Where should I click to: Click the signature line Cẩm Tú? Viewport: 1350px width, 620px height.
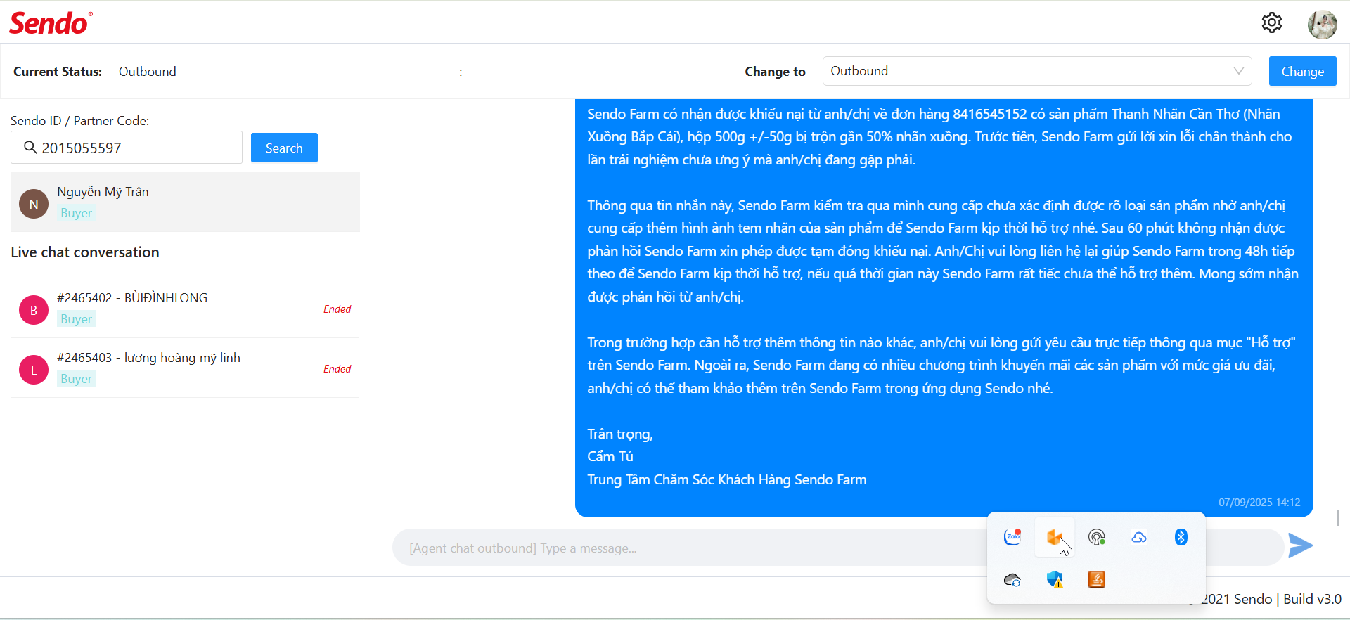click(610, 456)
